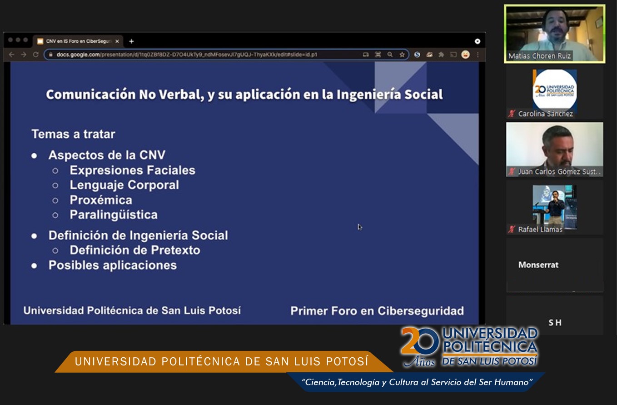The image size is (617, 405).
Task: Click the site lock icon in address bar
Action: pos(50,55)
